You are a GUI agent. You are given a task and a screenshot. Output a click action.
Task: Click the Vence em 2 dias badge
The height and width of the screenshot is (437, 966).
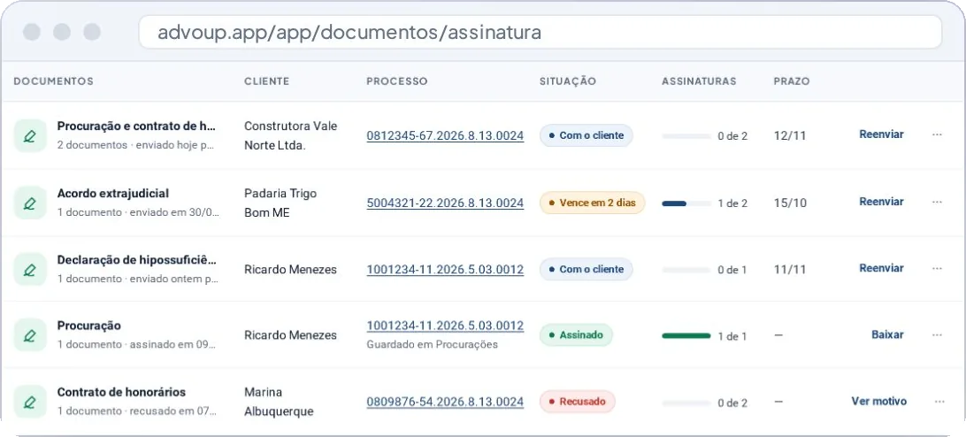tap(592, 203)
